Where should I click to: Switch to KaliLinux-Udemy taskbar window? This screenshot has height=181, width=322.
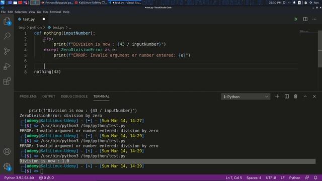pos(90,3)
